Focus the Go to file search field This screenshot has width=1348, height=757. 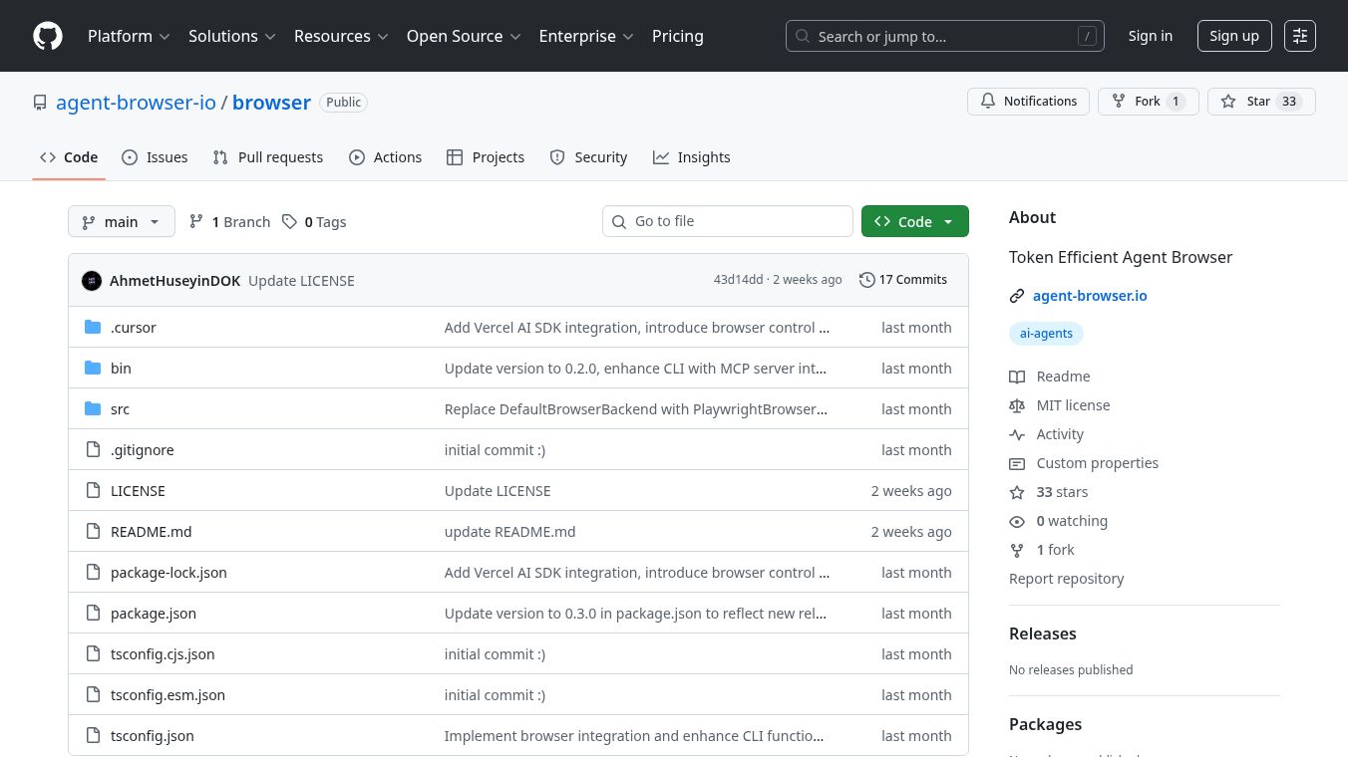(728, 221)
